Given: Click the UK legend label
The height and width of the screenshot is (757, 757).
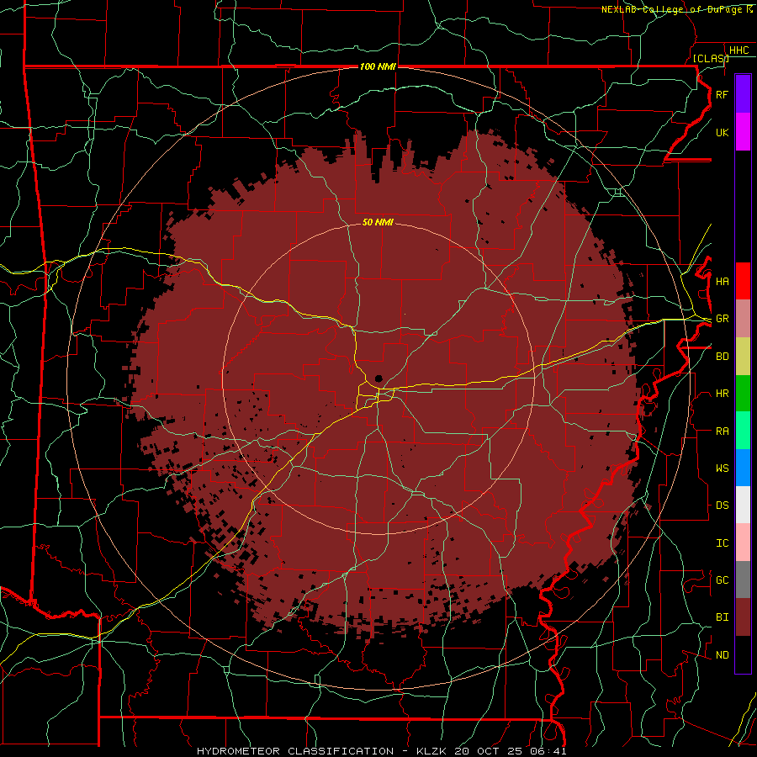Looking at the screenshot, I should pos(722,132).
